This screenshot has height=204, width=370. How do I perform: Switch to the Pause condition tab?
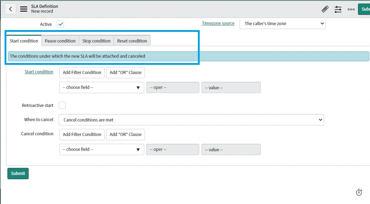tap(60, 41)
